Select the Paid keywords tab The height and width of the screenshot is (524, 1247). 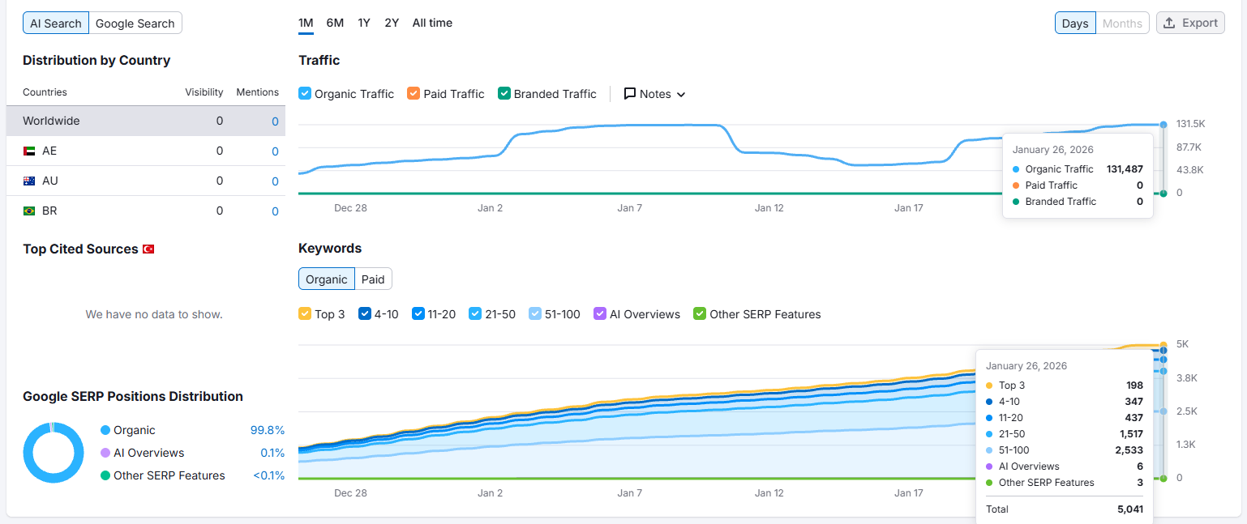coord(373,279)
